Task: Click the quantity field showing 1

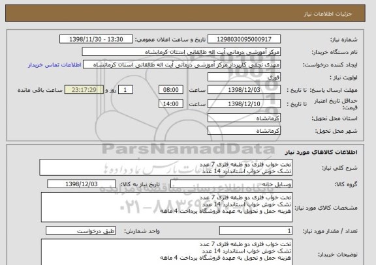Action: 256,230
